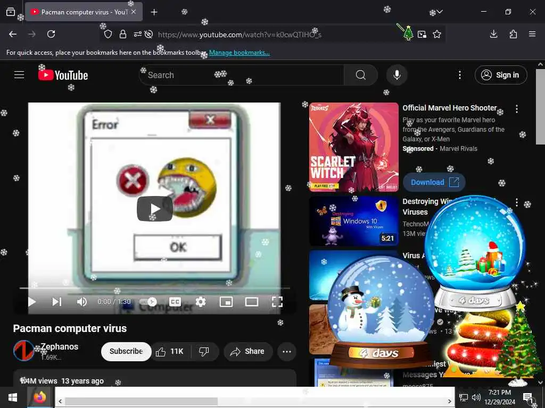Sign in to YouTube
Image resolution: width=545 pixels, height=408 pixels.
coord(501,75)
